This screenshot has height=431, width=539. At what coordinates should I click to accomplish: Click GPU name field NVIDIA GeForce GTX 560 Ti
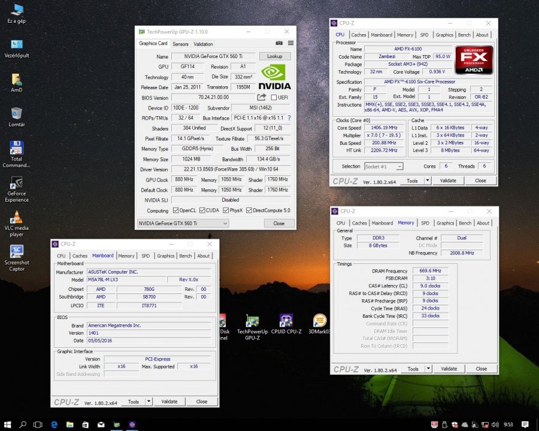point(213,56)
